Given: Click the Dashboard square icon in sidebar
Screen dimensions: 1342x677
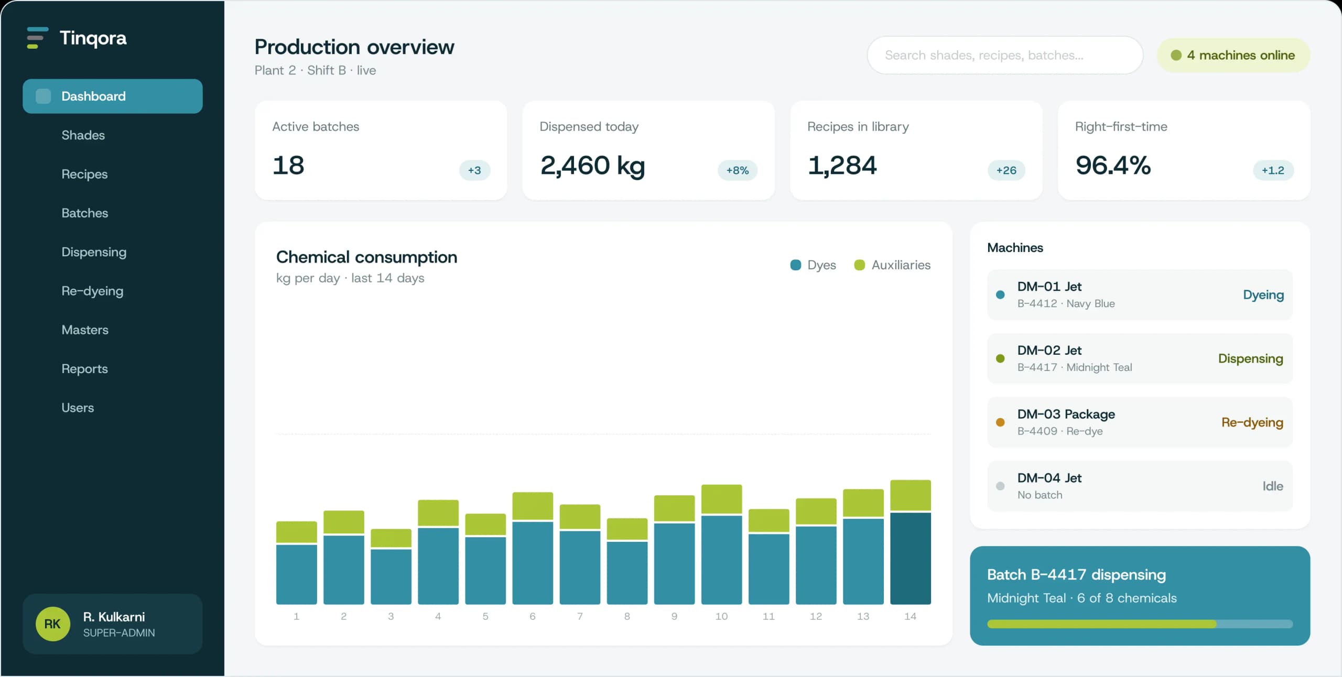Looking at the screenshot, I should [x=43, y=96].
